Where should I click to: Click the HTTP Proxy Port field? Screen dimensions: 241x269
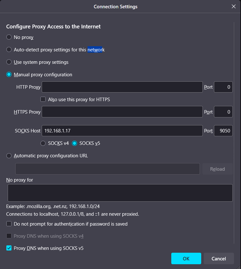click(x=223, y=87)
